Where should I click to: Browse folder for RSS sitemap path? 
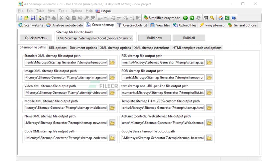209,63
